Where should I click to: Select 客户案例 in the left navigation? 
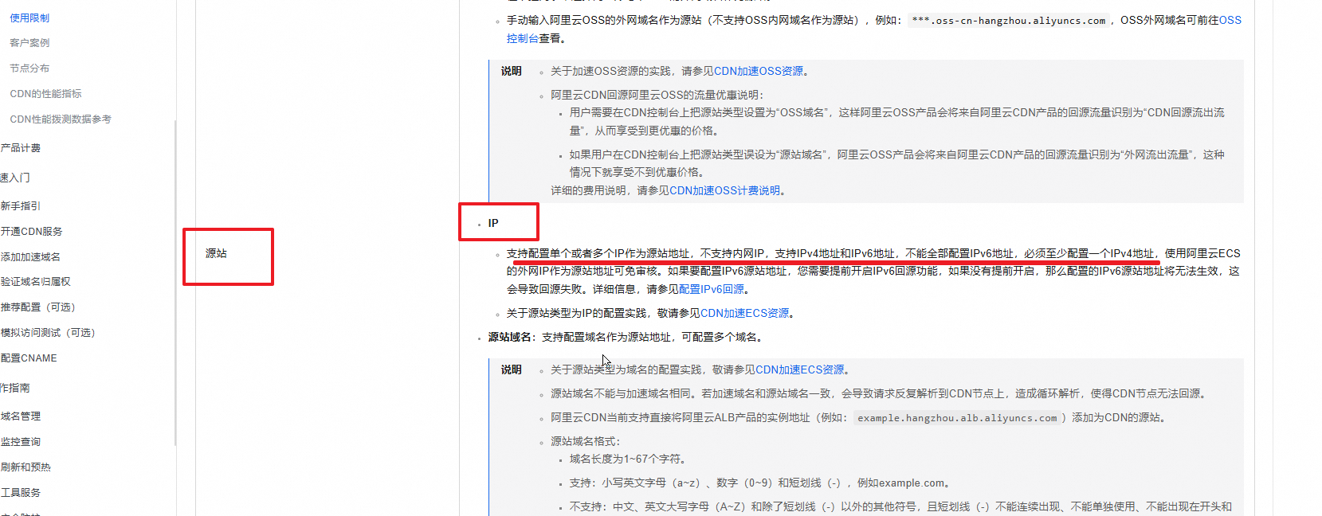[x=29, y=43]
